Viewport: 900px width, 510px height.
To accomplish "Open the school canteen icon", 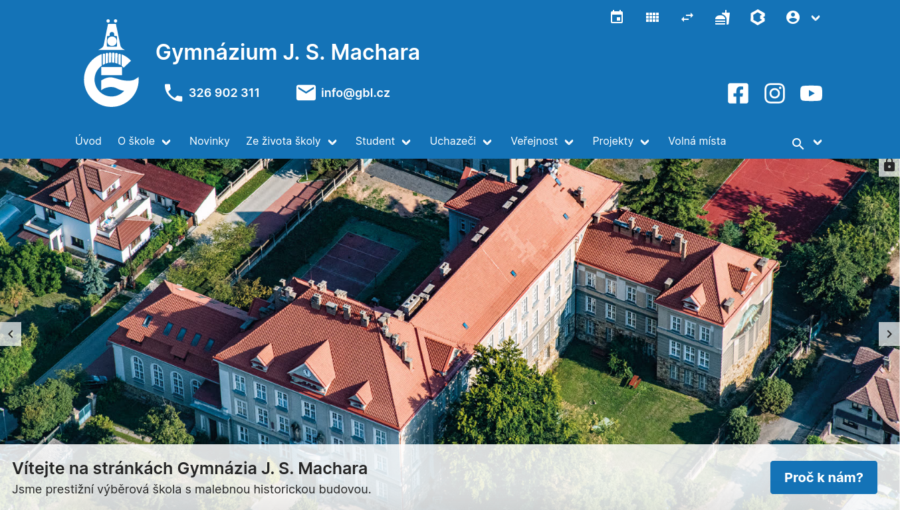I will click(723, 17).
